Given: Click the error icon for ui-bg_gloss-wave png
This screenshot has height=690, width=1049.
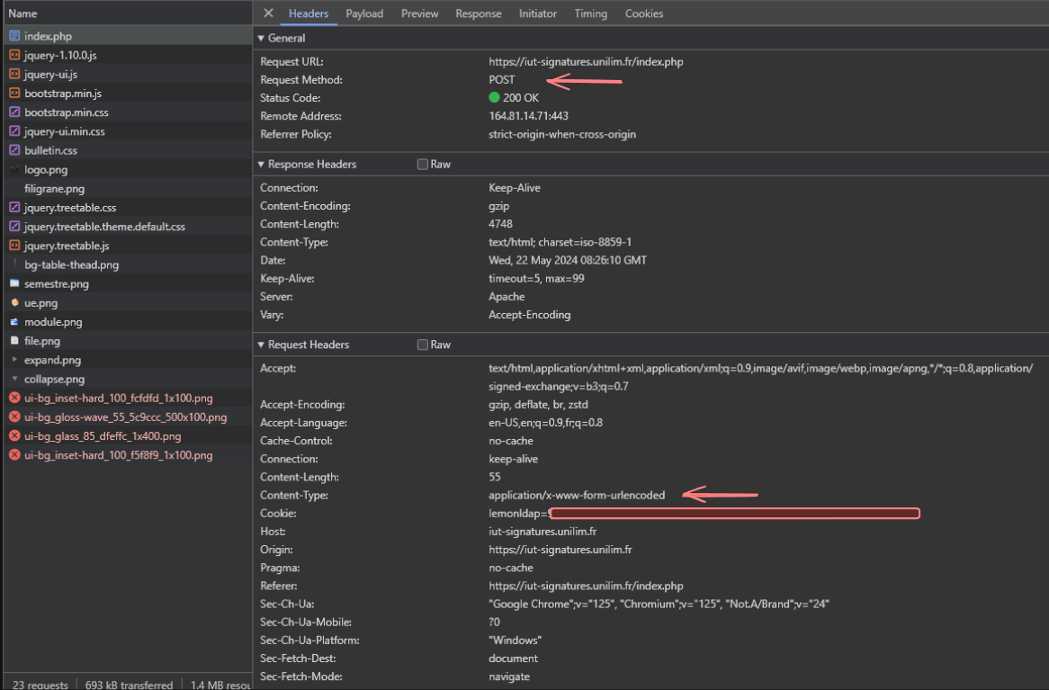Looking at the screenshot, I should [14, 417].
